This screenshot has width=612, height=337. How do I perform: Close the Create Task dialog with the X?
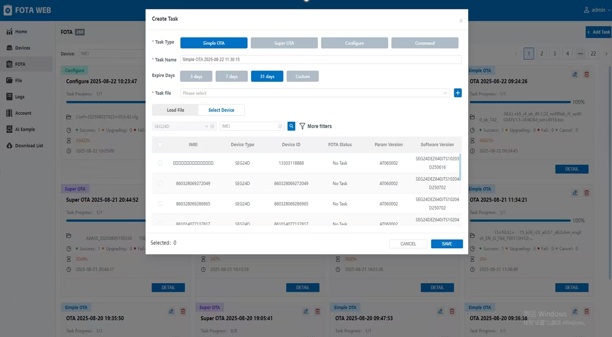click(461, 21)
